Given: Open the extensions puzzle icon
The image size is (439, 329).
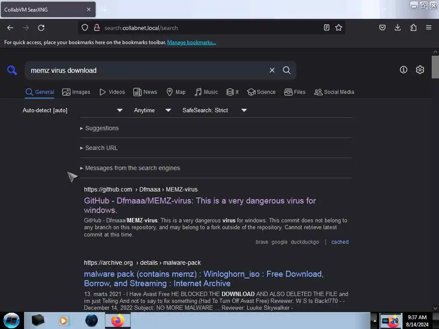Looking at the screenshot, I should tap(413, 27).
